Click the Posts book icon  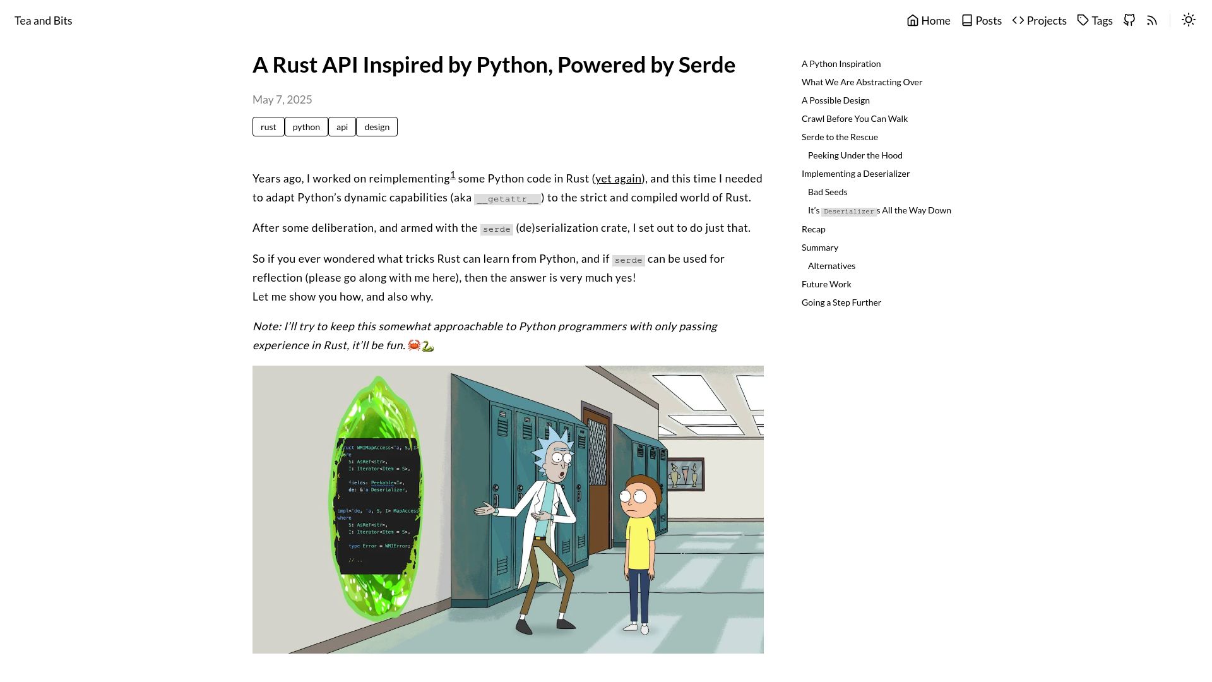[x=967, y=20]
